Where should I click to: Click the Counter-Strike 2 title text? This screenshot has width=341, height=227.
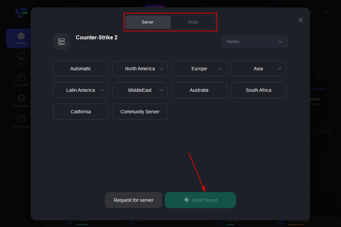[x=97, y=38]
